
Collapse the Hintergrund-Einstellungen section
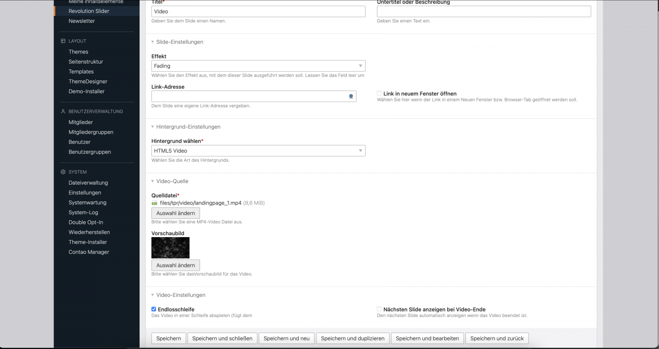coord(188,127)
